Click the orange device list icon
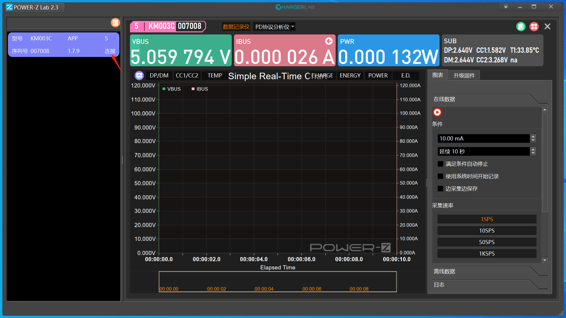 (x=115, y=23)
